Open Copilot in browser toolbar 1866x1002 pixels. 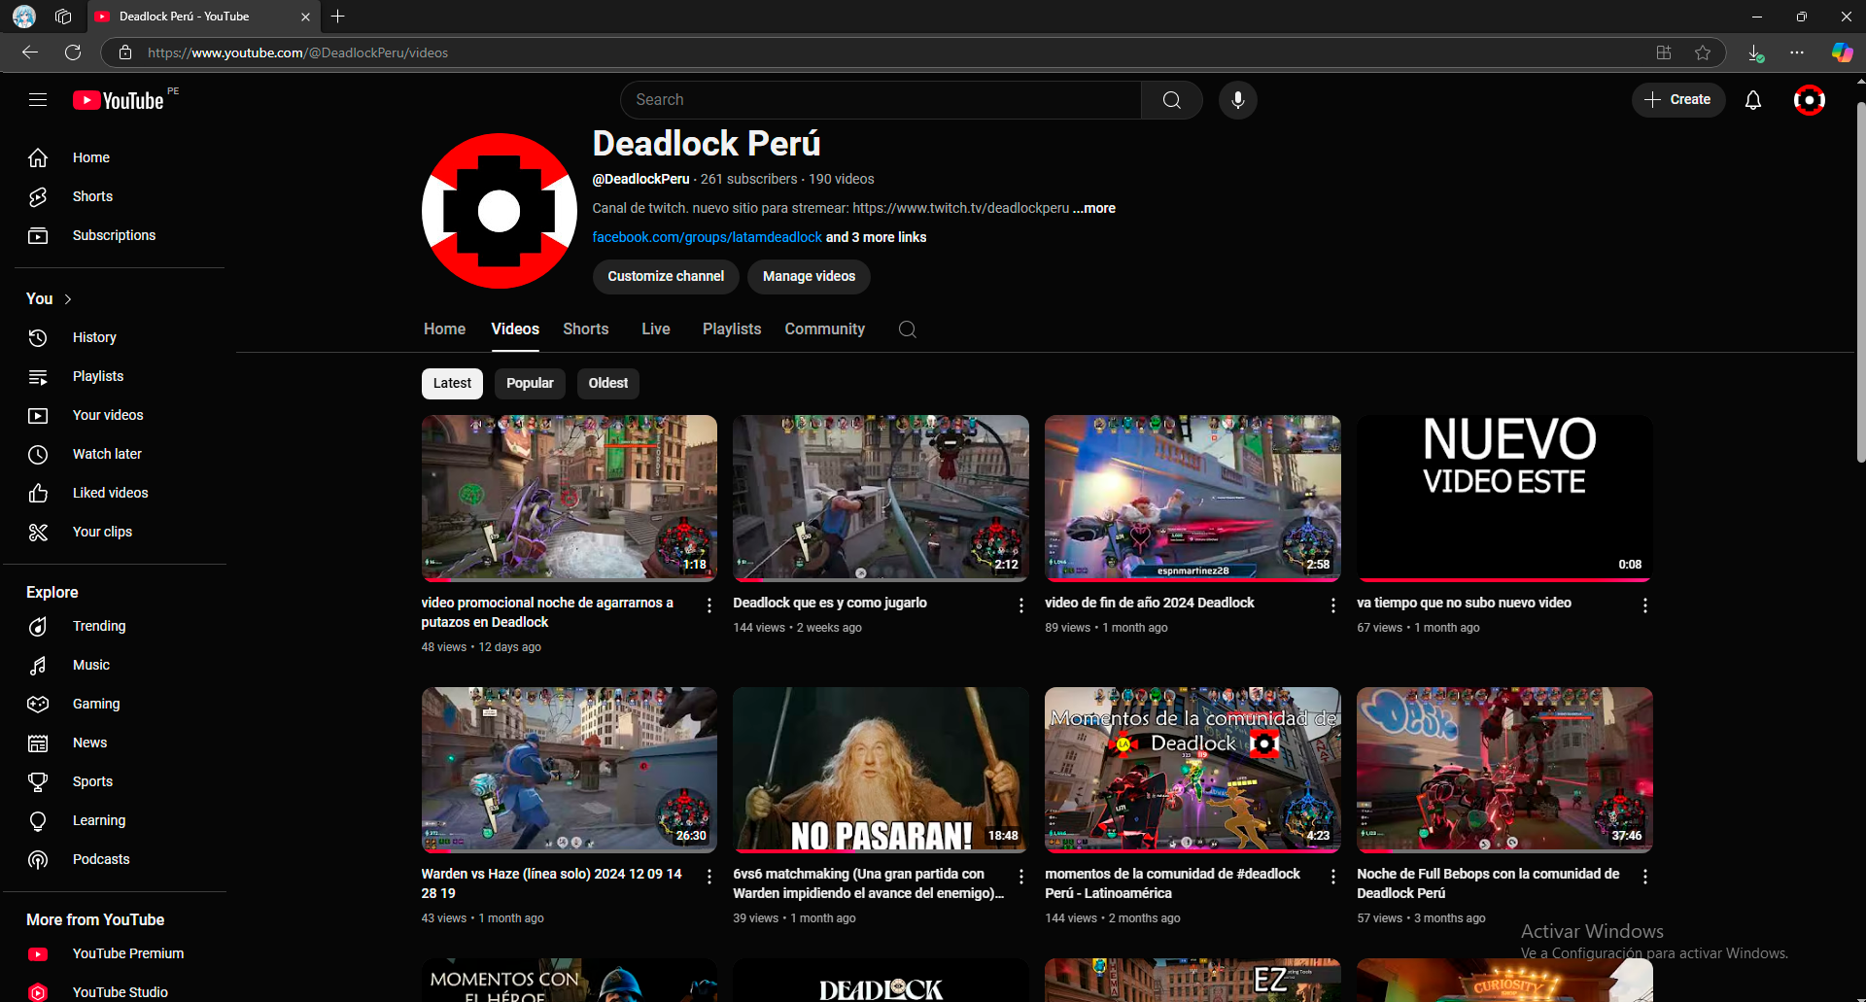pyautogui.click(x=1842, y=52)
